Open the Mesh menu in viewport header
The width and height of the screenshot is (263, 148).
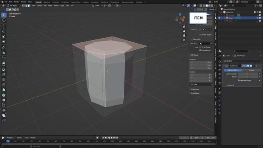(50, 5)
